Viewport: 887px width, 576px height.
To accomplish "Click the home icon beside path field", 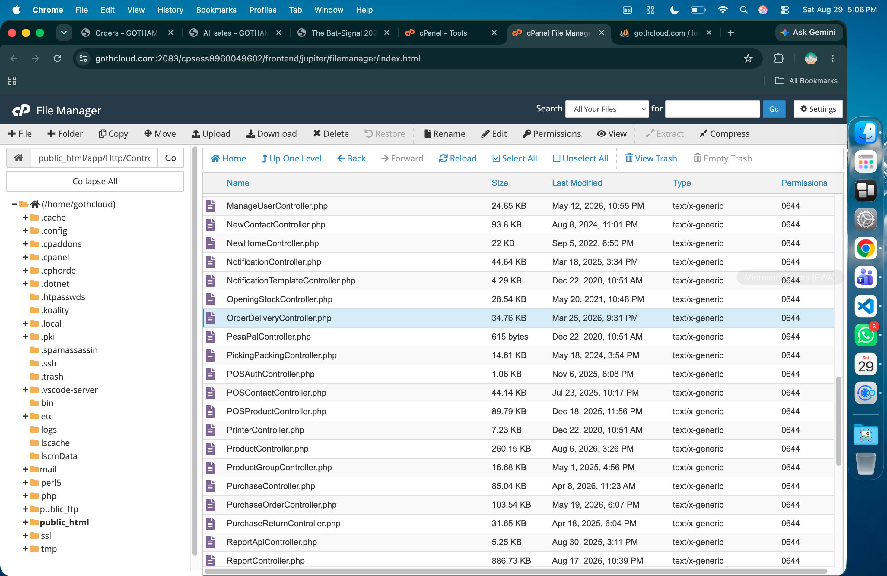I will (19, 158).
